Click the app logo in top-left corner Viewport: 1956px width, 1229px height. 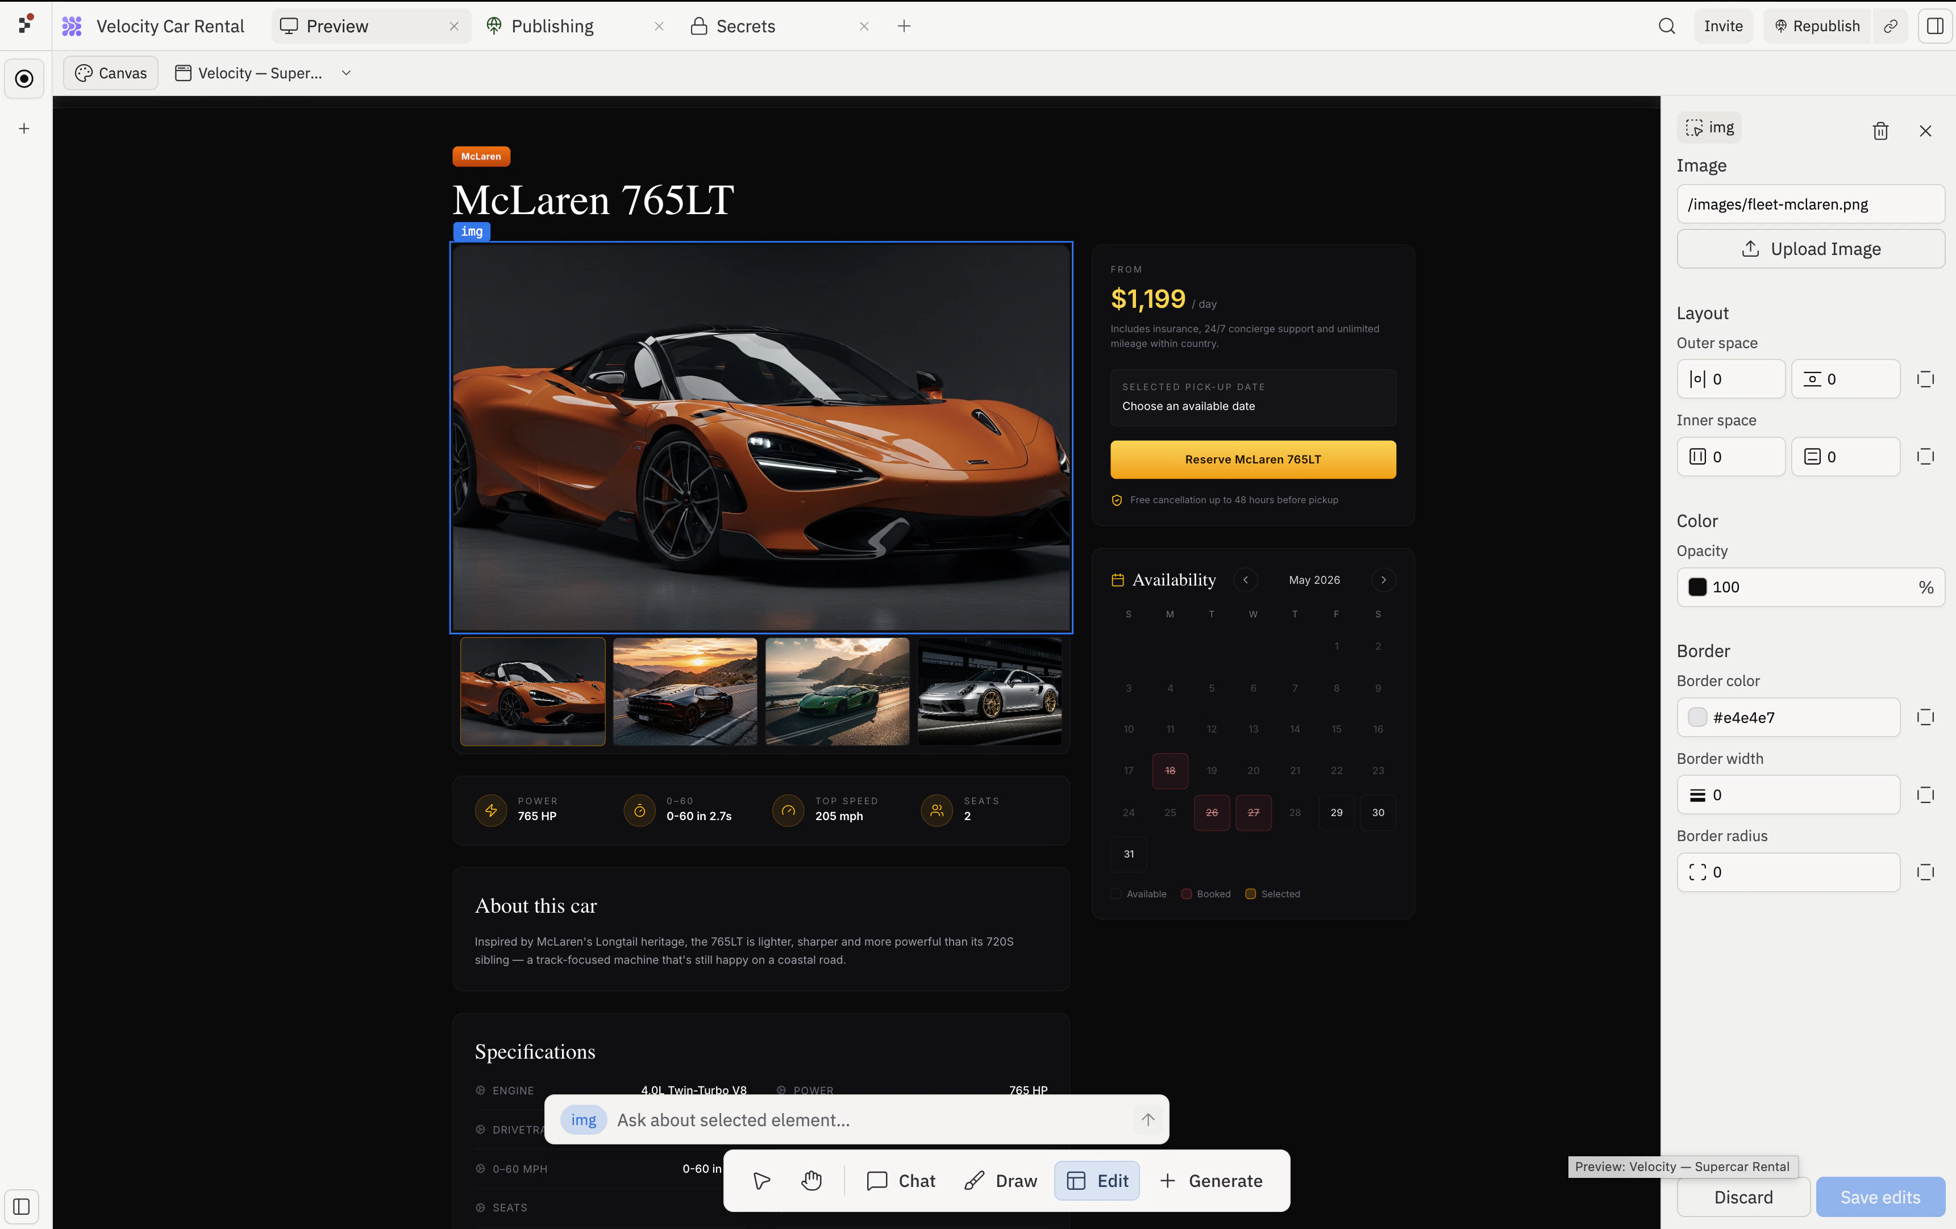[26, 23]
